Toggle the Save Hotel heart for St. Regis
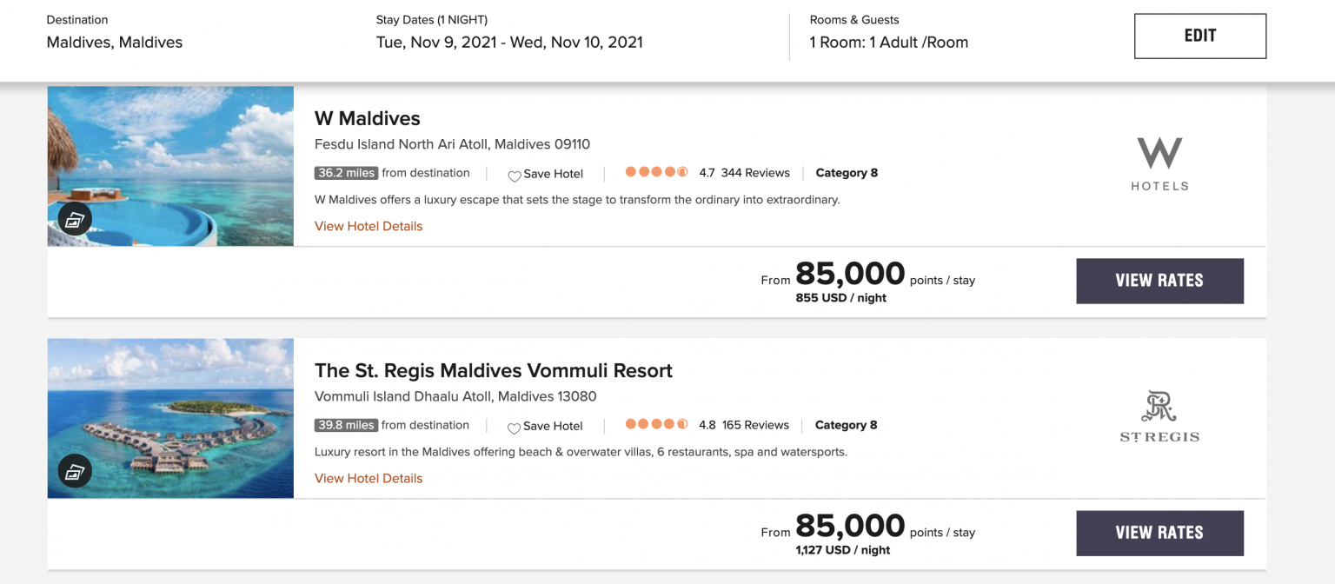This screenshot has height=584, width=1335. 515,427
